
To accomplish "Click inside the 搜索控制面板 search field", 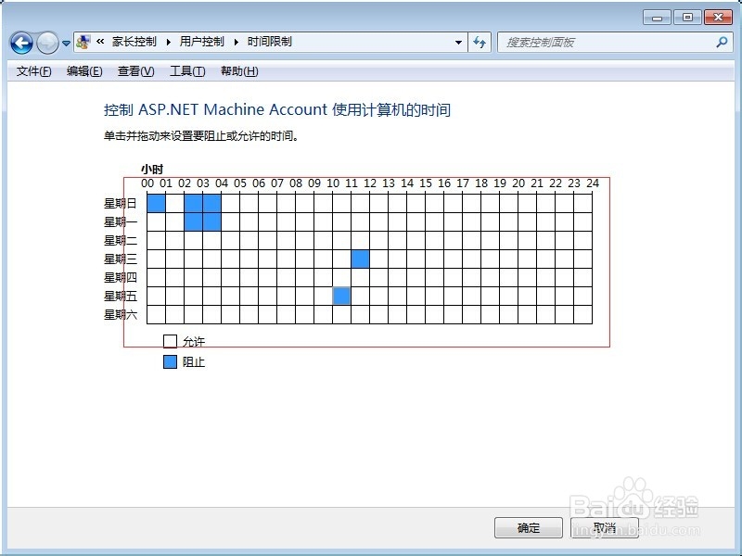I will click(x=603, y=43).
